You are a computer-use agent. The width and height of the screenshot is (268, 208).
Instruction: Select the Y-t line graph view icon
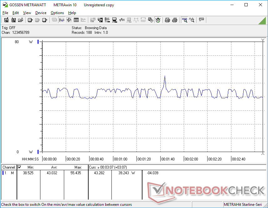62,20
